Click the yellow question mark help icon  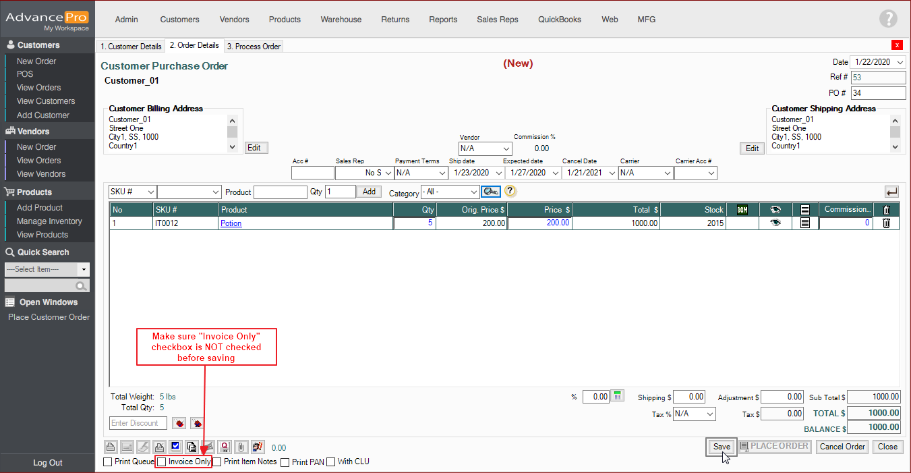[x=510, y=191]
